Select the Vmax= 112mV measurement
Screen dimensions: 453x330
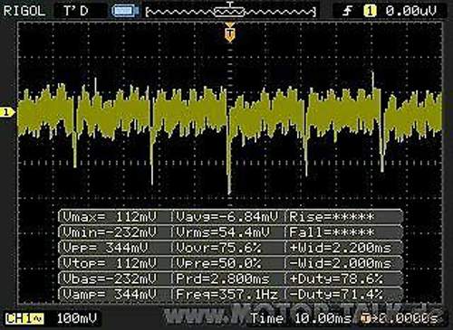pyautogui.click(x=110, y=217)
